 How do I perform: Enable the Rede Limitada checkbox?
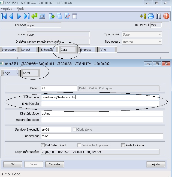[x=123, y=145]
